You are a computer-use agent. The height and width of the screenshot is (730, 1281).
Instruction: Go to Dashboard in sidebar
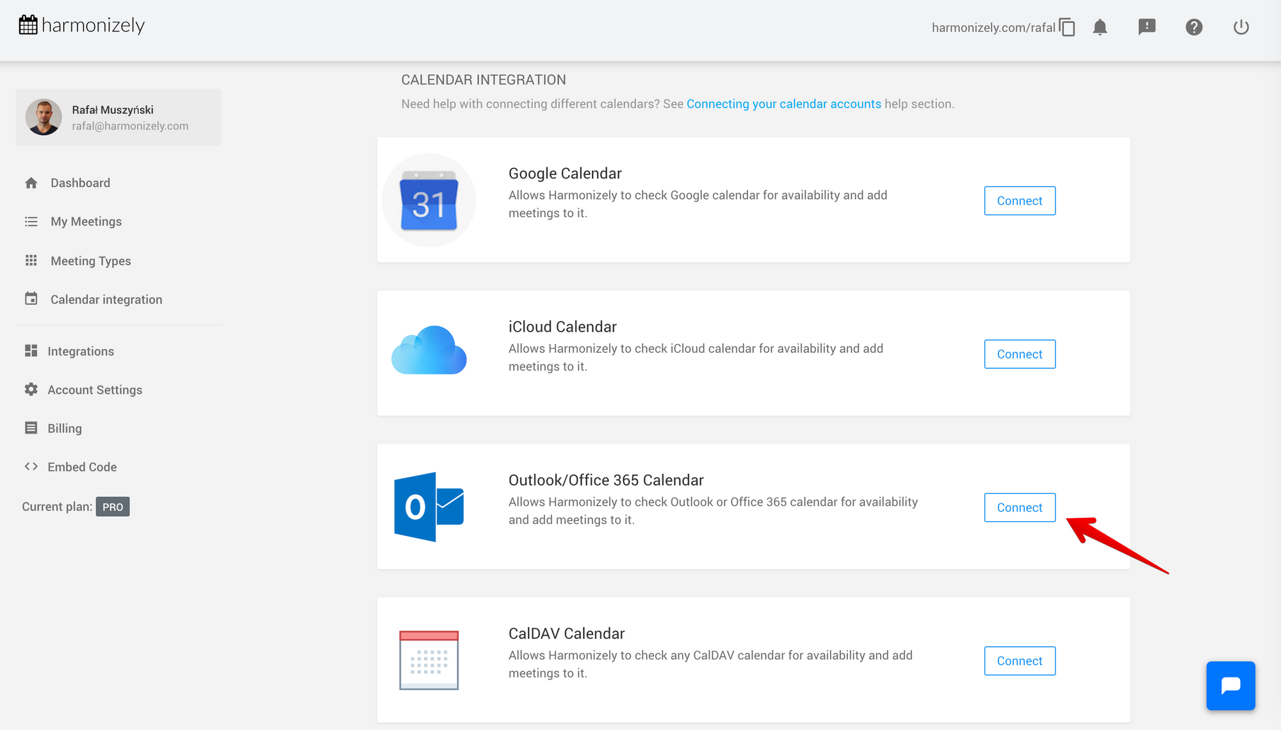[x=80, y=183]
